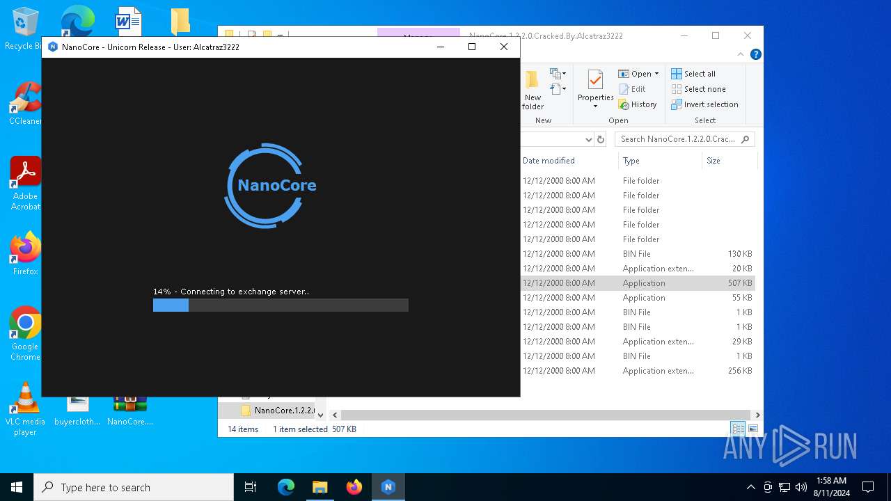Image resolution: width=891 pixels, height=501 pixels.
Task: Collapse the Explorer ribbon with chevron
Action: tap(741, 54)
